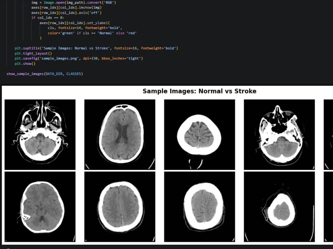Select top-row second CT scan showing dark ventricles
The image size is (333, 249).
[120, 135]
